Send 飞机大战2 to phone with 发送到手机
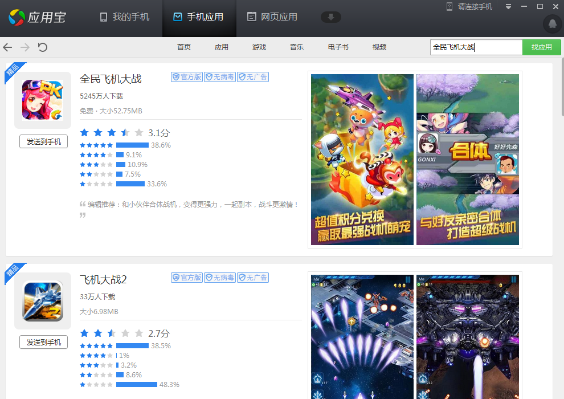This screenshot has width=564, height=399. tap(43, 342)
